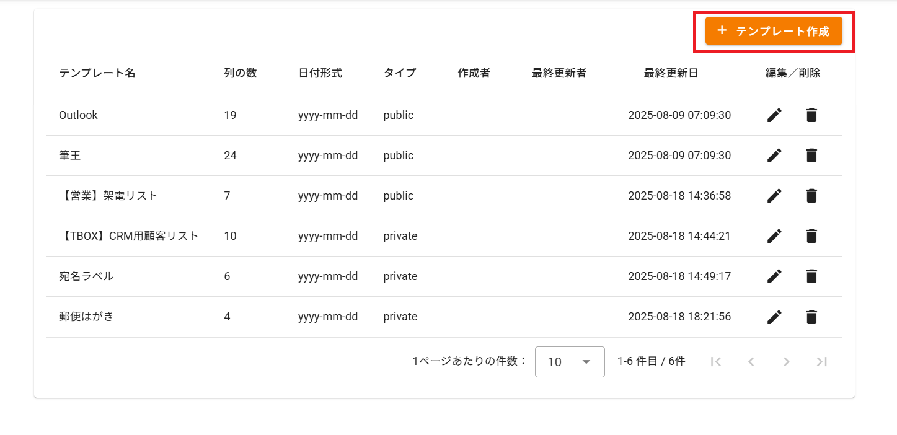Click the 最終更新日 column header

click(x=671, y=73)
